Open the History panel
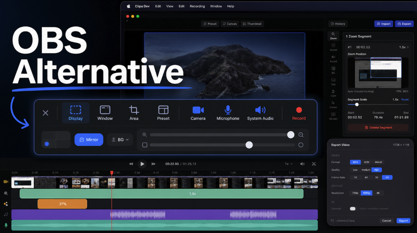 [338, 24]
